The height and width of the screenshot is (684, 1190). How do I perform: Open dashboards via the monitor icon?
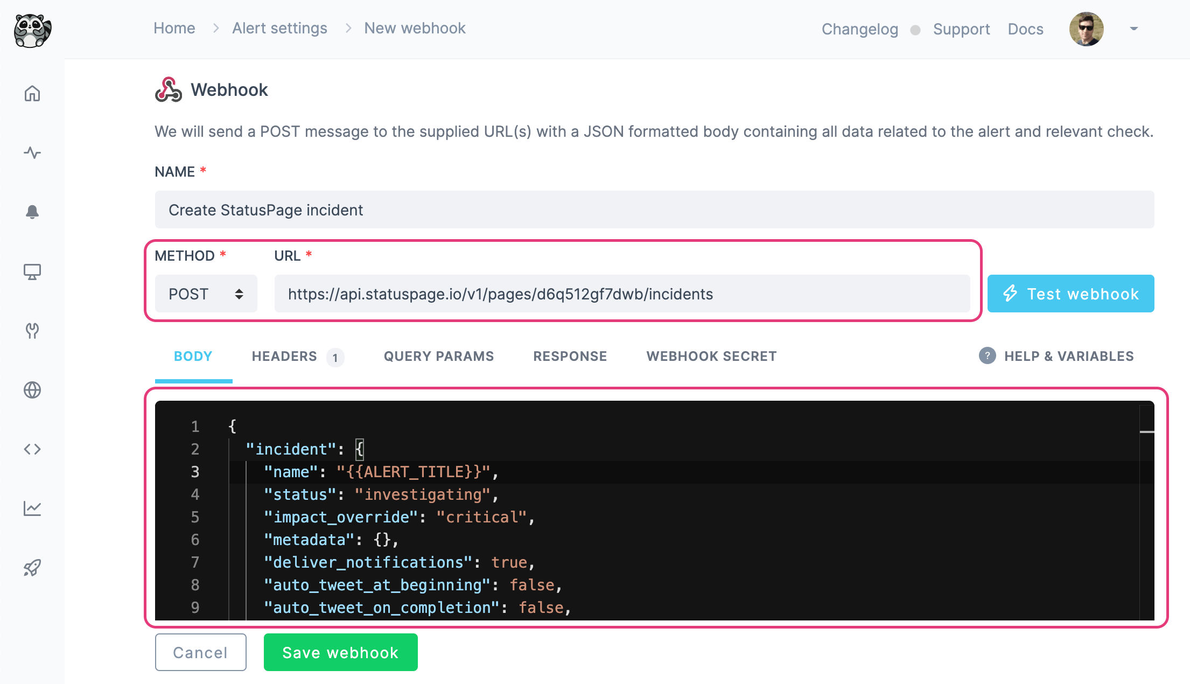click(x=32, y=272)
